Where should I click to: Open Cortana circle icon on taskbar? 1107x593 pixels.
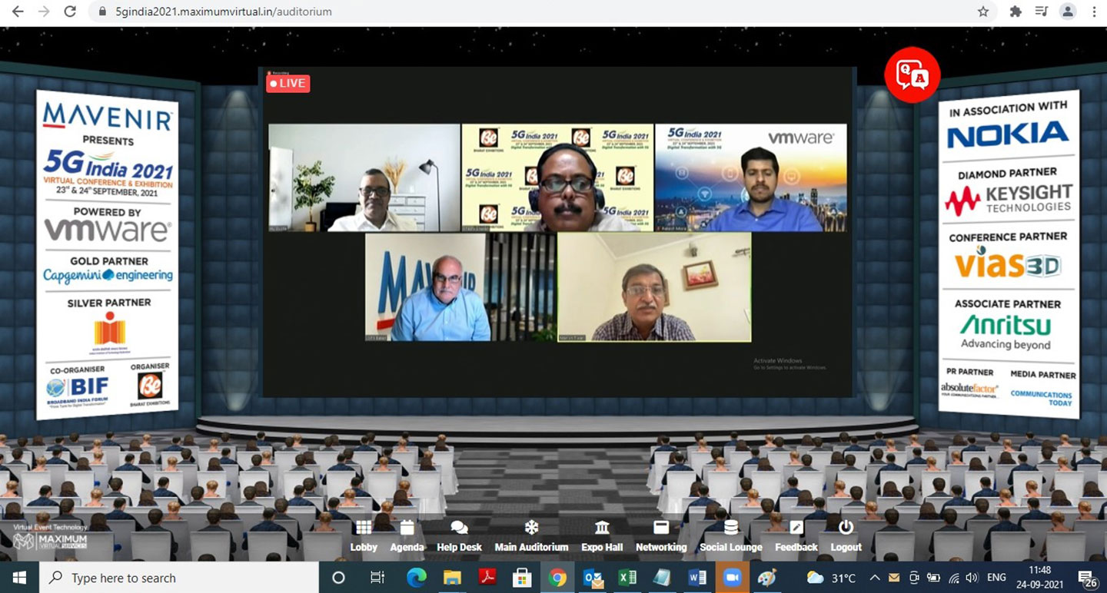tap(338, 578)
